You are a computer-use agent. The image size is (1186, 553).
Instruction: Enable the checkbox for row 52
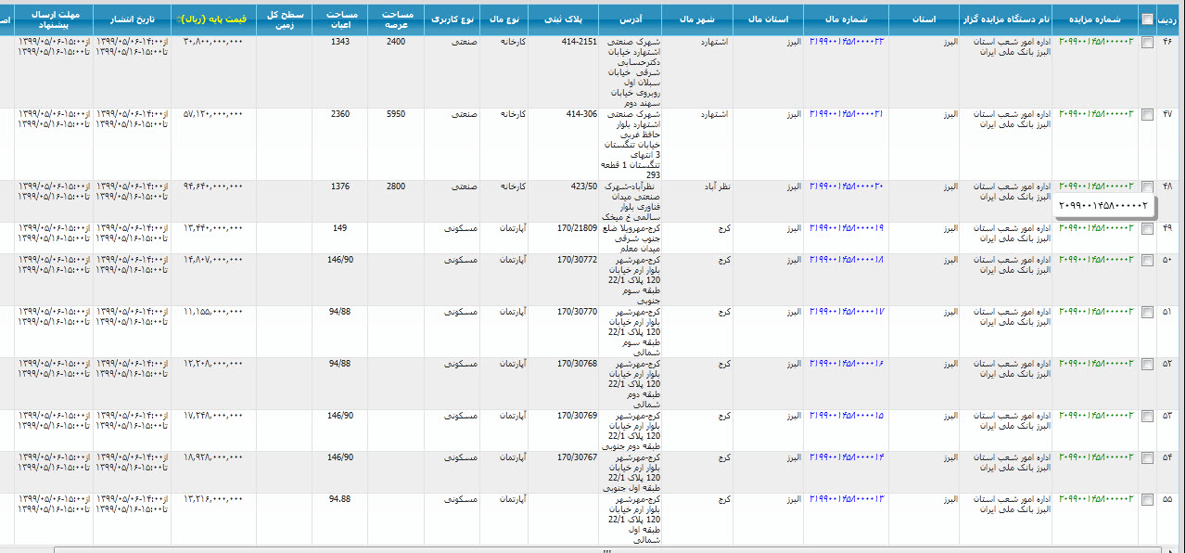(x=1148, y=364)
